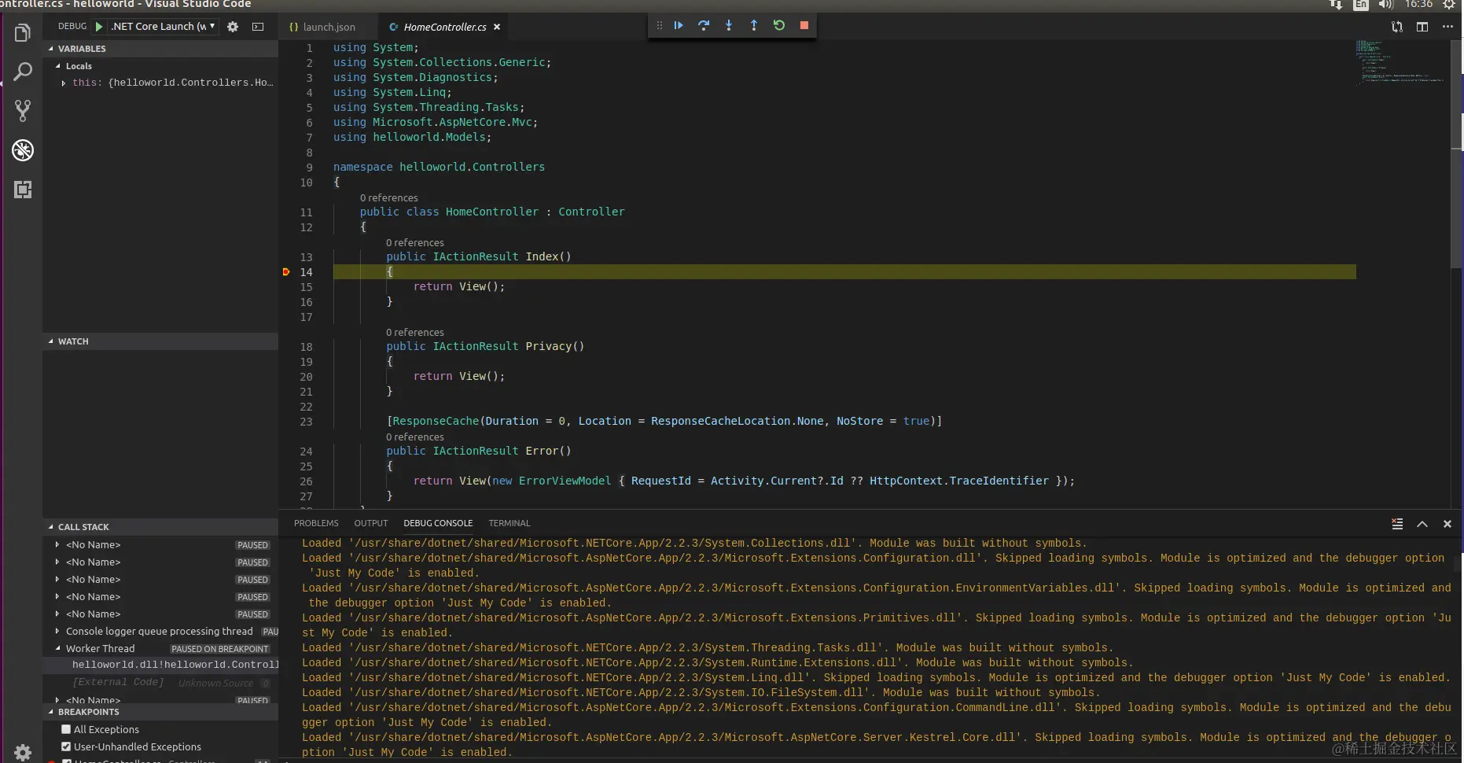Select helloworld.dll stack frame
Viewport: 1464px width, 763px height.
(x=160, y=665)
